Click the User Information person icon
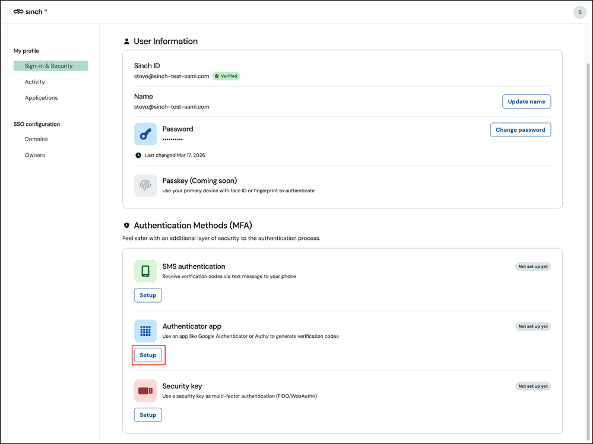 [126, 41]
